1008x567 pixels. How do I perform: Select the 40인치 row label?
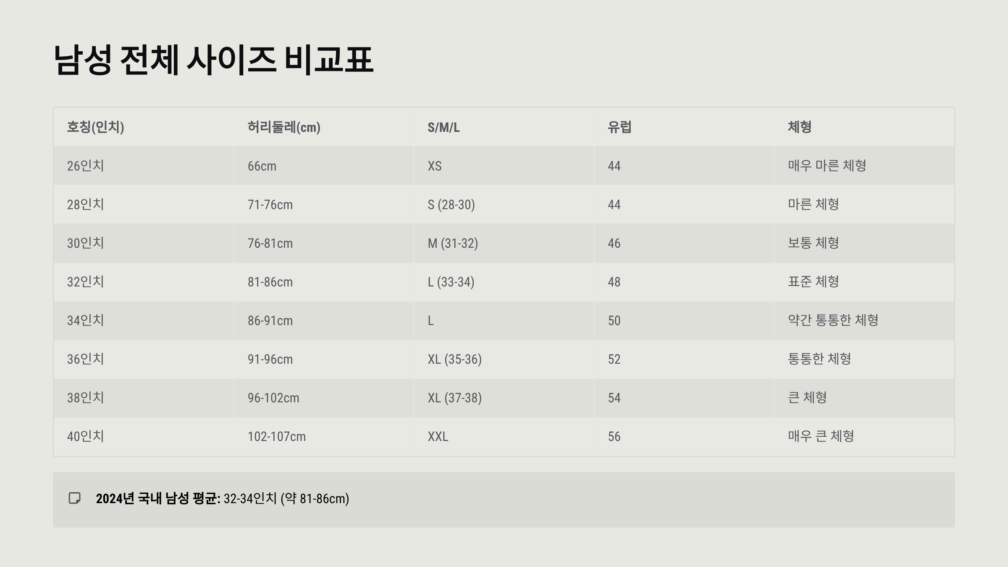pyautogui.click(x=86, y=436)
